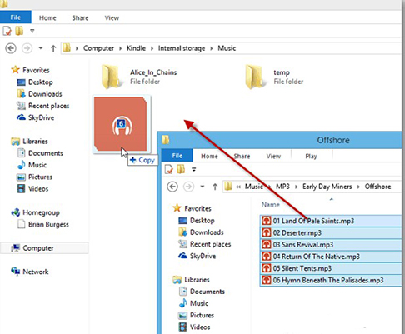
Task: Select 04 Return Of The Native.mp3
Action: [x=331, y=257]
